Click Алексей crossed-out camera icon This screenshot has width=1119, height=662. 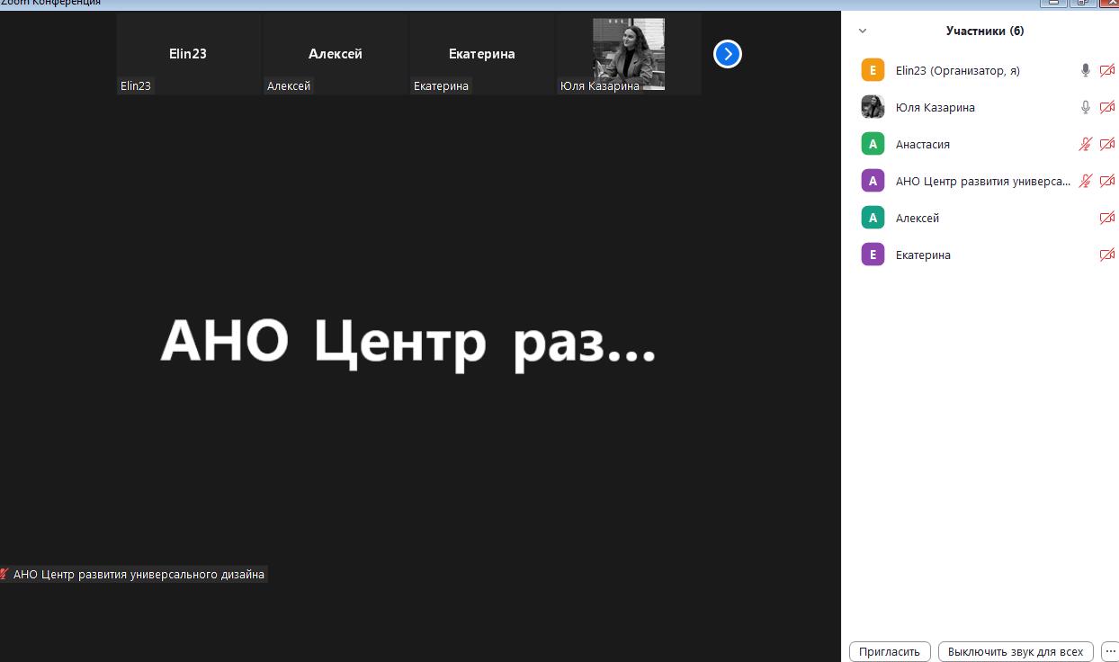tap(1107, 218)
